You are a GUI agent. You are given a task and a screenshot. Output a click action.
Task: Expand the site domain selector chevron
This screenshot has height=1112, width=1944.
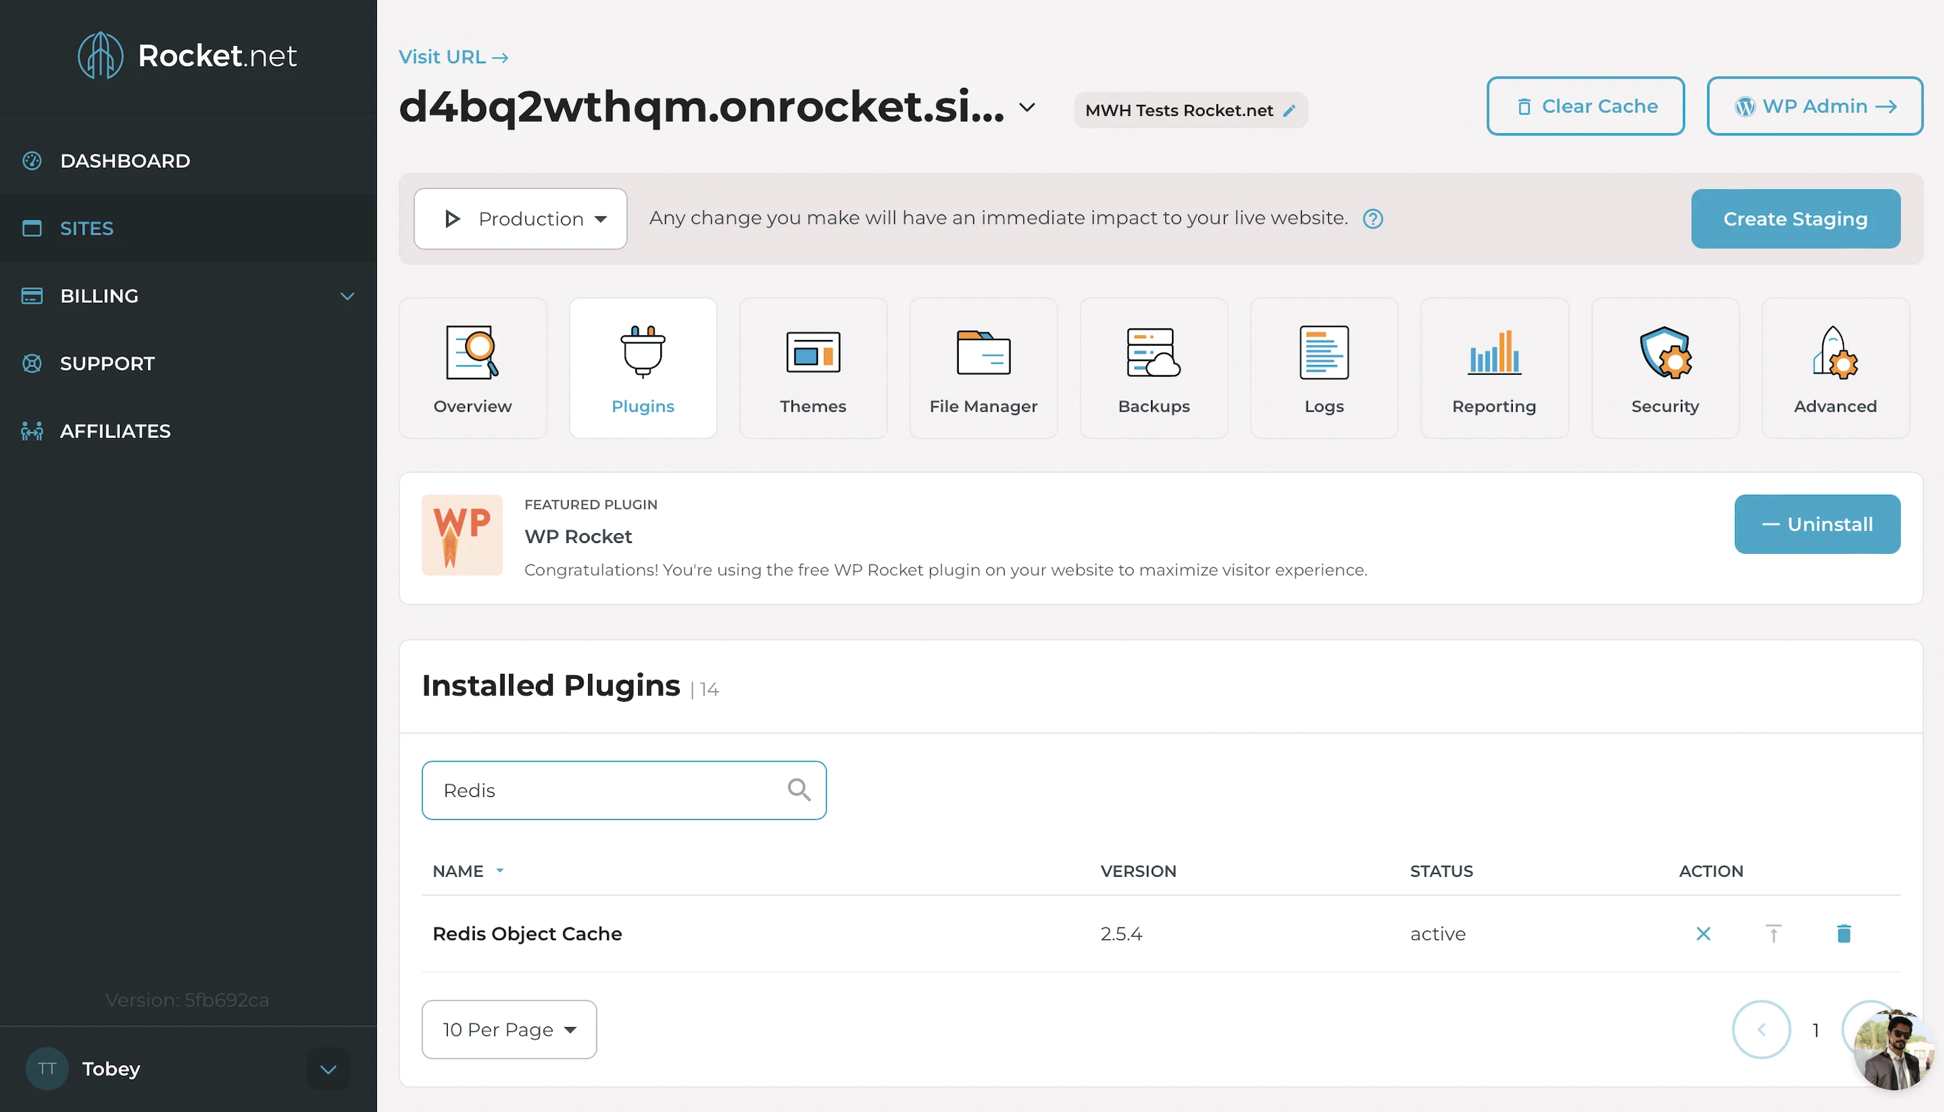click(1028, 108)
